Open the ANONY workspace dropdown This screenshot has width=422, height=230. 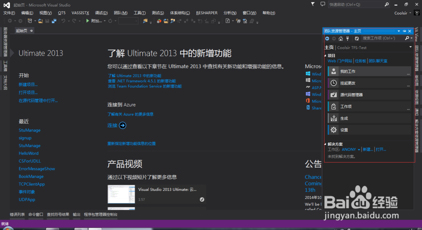pos(359,150)
